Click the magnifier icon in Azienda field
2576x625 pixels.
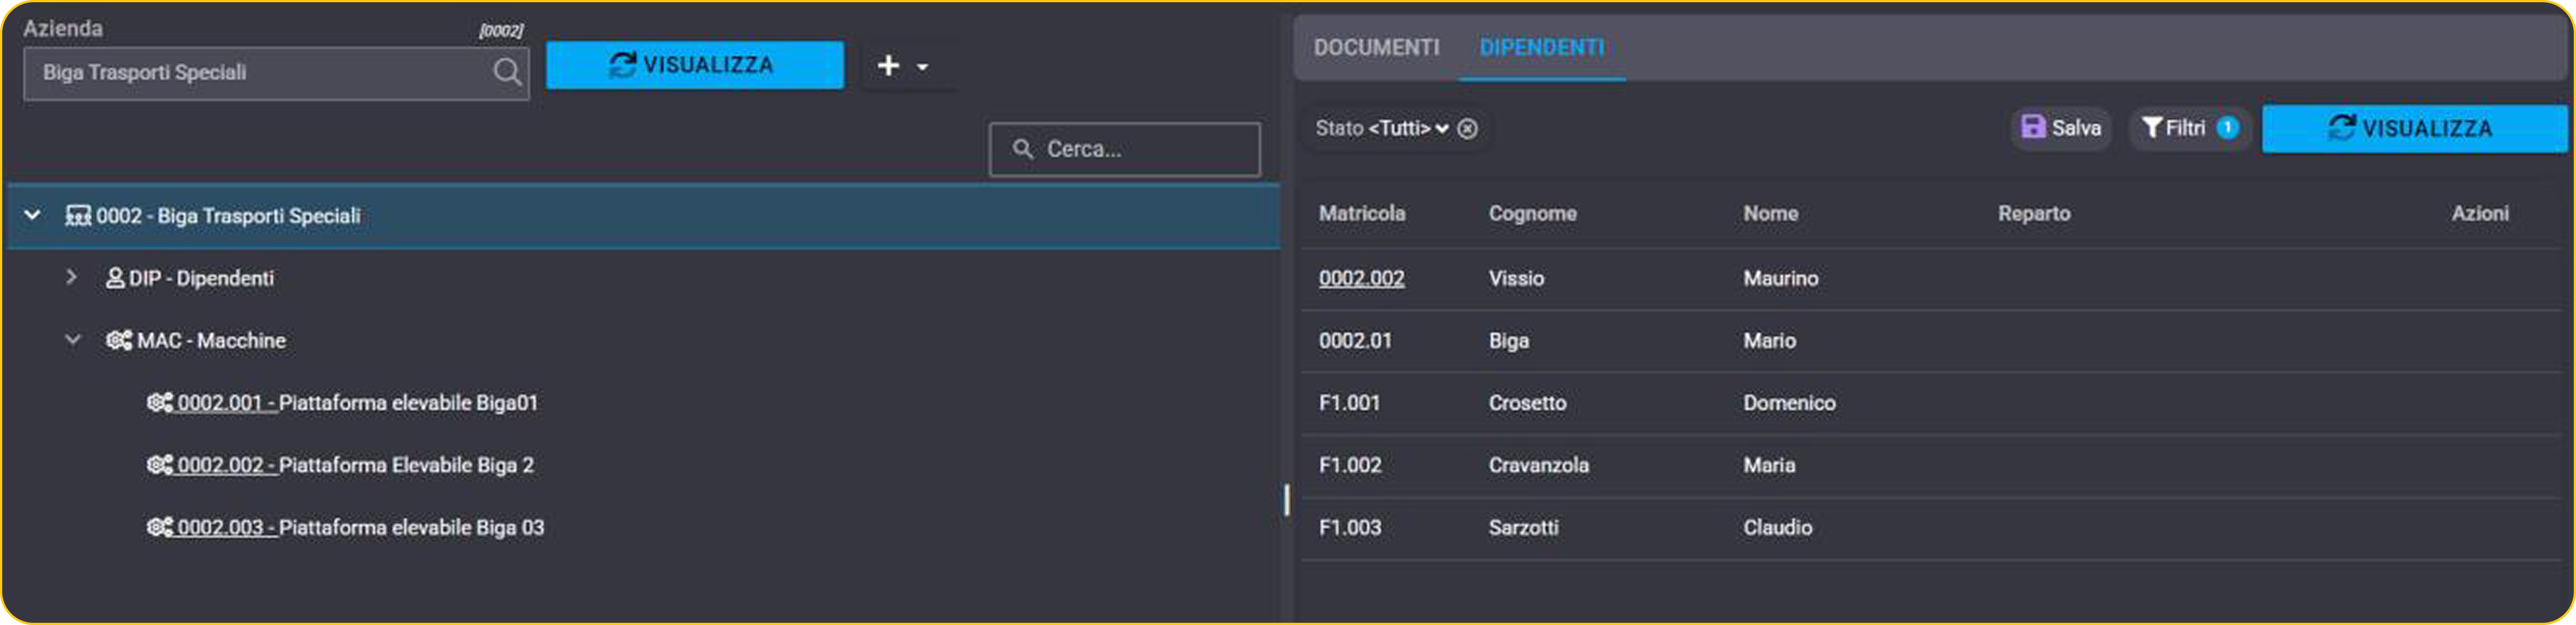(507, 72)
